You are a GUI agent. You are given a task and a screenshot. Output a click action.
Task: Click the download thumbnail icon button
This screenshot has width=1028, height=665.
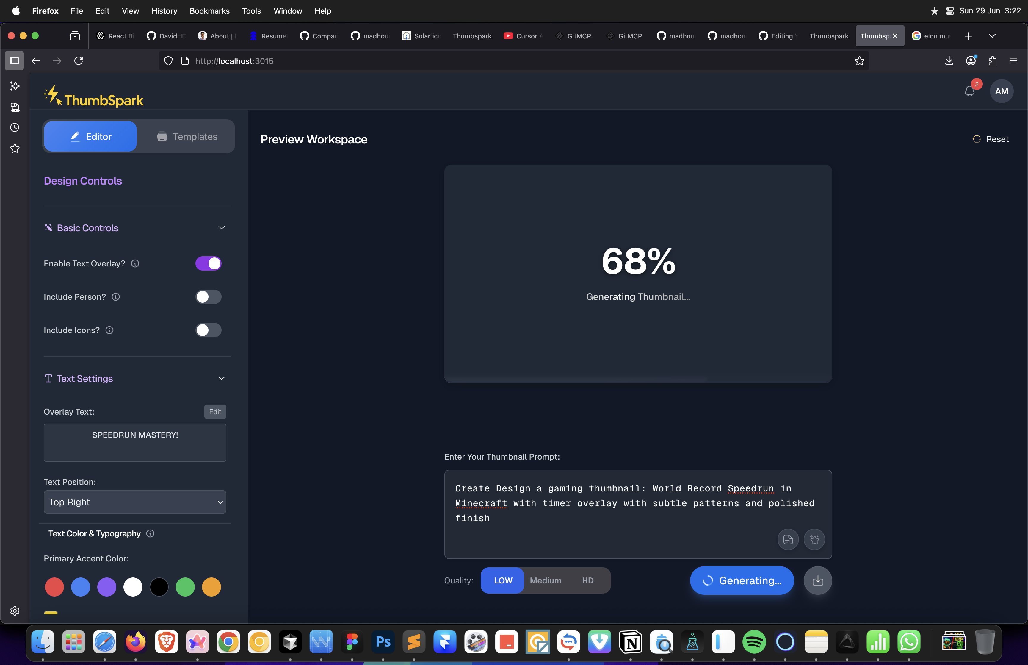817,580
